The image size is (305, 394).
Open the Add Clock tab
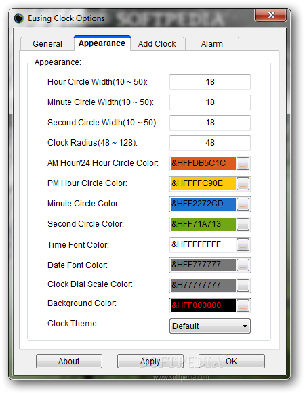tap(157, 44)
